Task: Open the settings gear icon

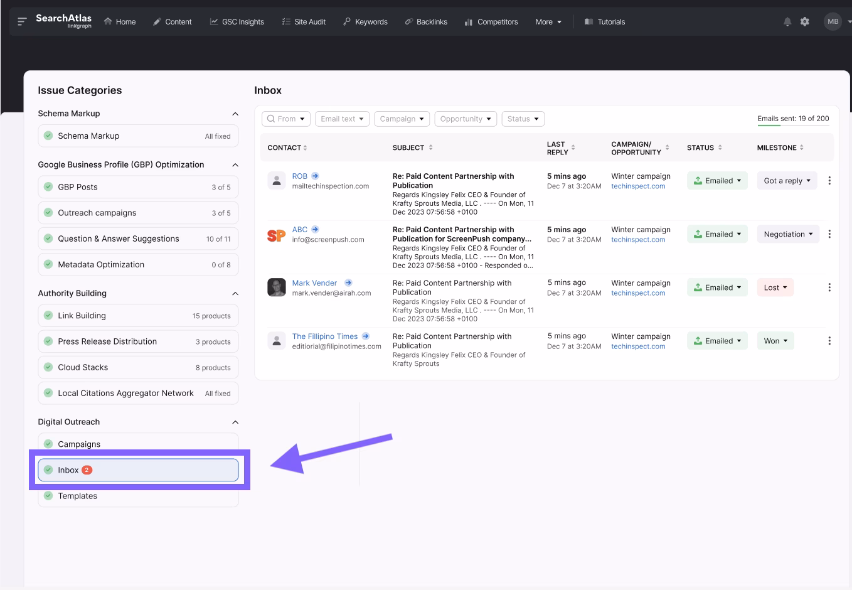Action: point(805,22)
